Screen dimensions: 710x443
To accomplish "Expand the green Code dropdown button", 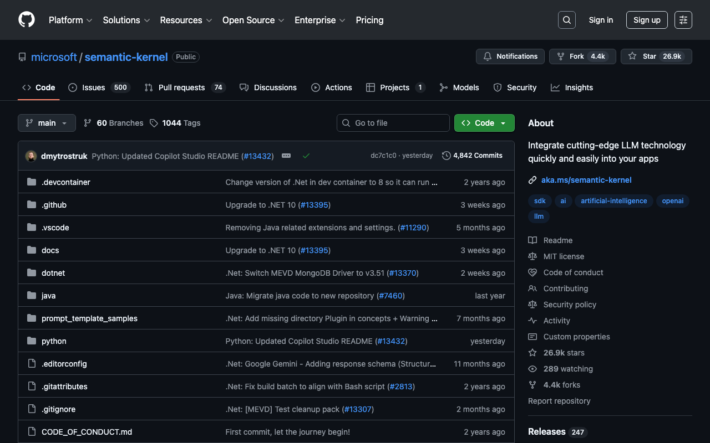I will click(x=484, y=123).
